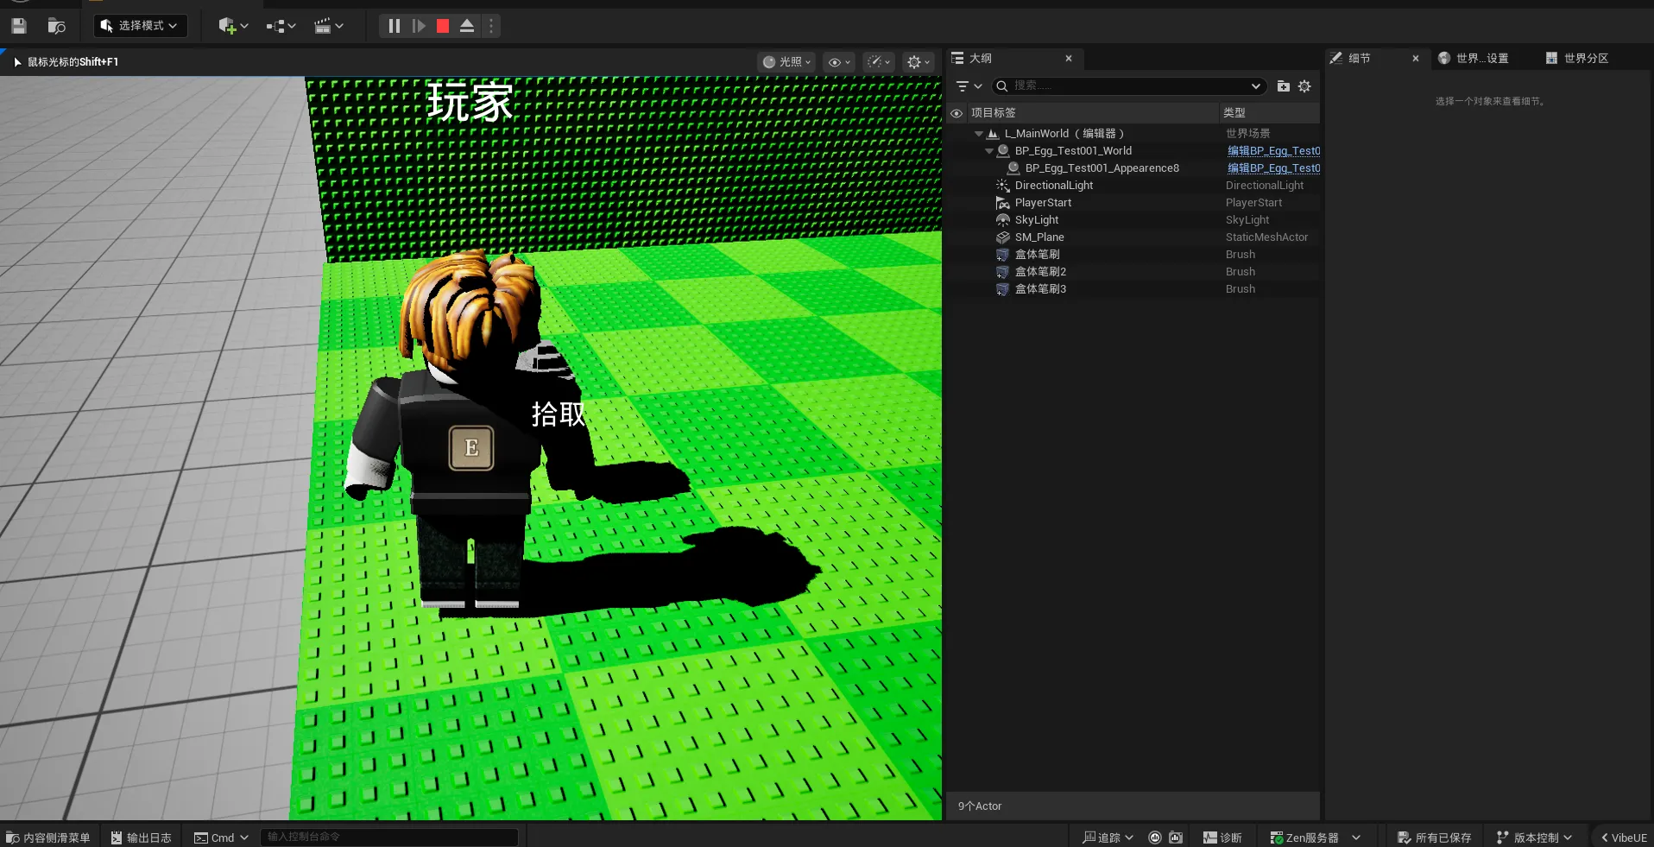Eject from the player controller
The image size is (1654, 847).
point(467,26)
